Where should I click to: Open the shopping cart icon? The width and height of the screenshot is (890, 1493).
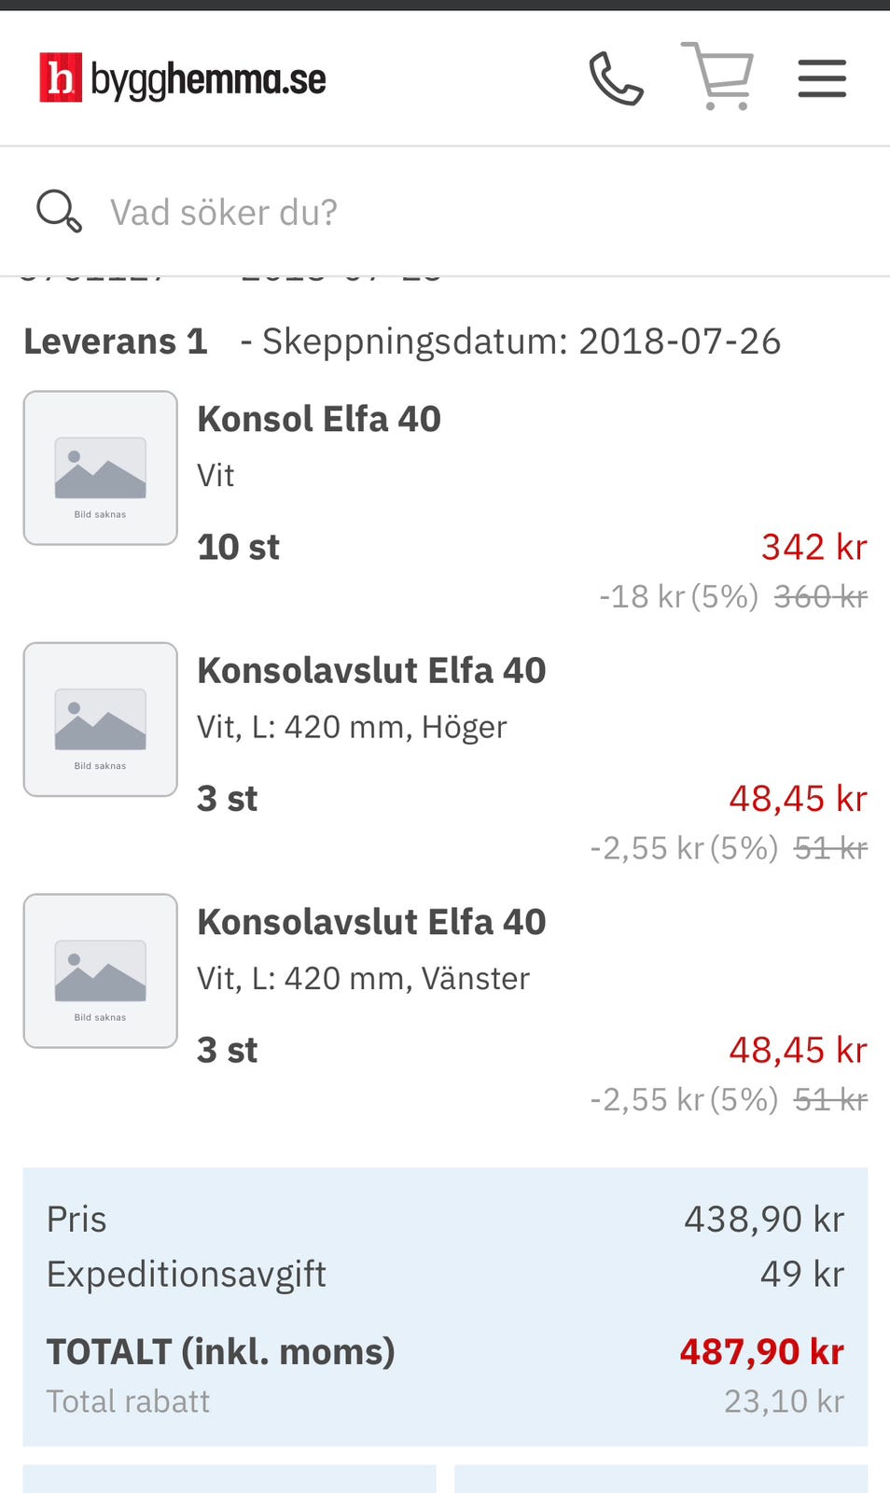tap(717, 77)
